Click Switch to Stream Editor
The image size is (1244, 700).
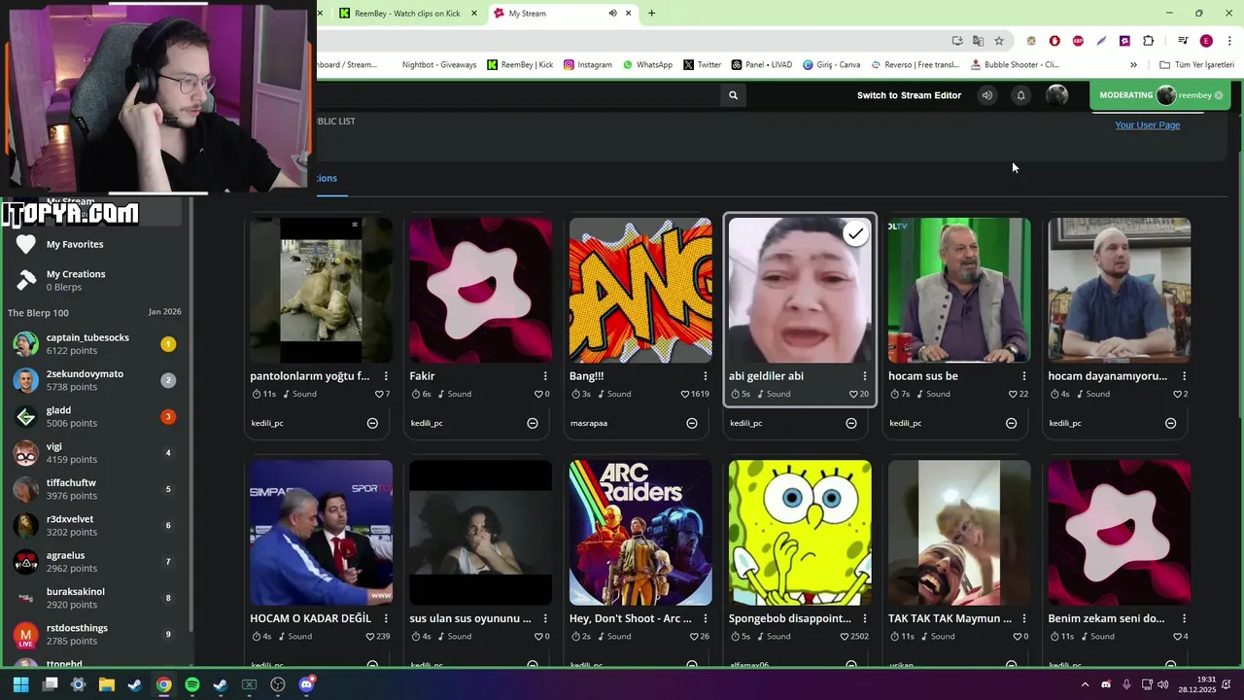click(909, 95)
